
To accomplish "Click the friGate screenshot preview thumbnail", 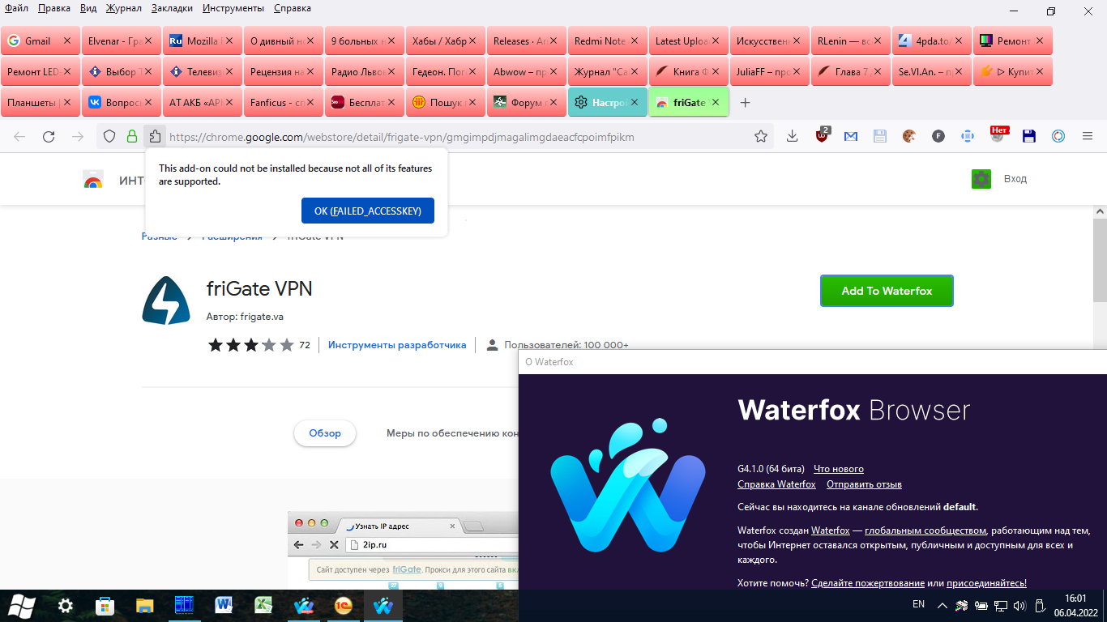I will [403, 550].
